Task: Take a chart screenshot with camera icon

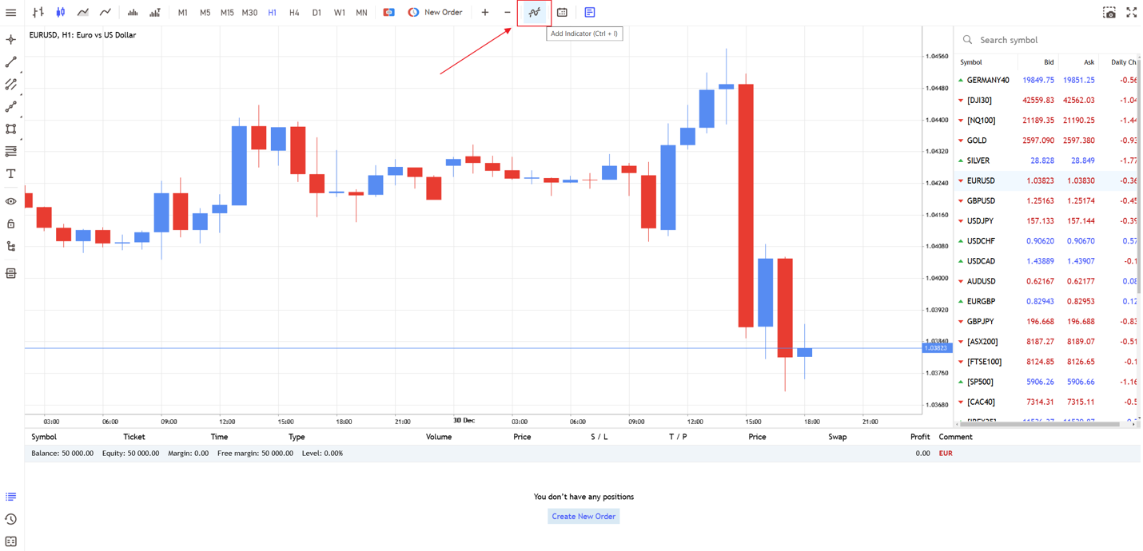Action: tap(1109, 13)
